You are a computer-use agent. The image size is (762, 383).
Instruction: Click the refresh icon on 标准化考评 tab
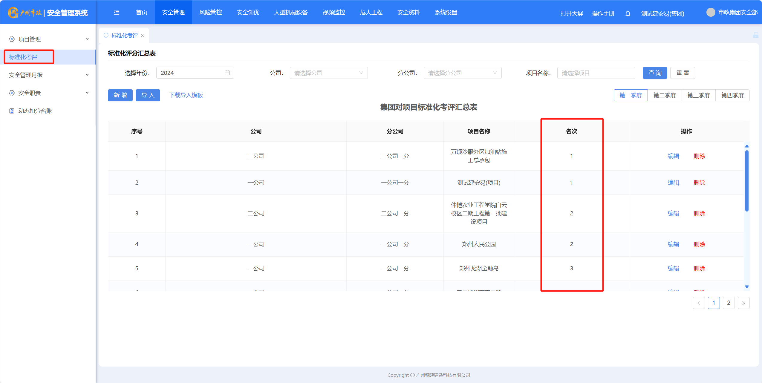coord(106,35)
